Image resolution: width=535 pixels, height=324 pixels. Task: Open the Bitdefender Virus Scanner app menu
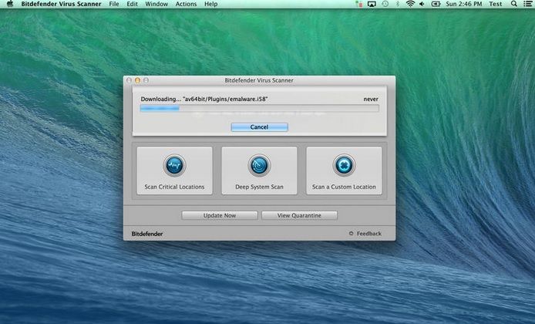61,4
